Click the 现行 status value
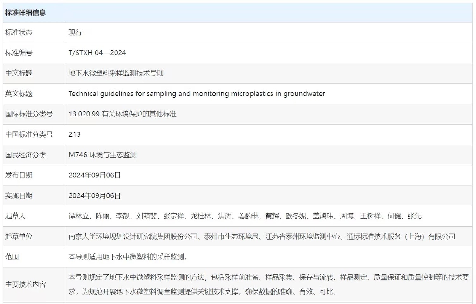The image size is (476, 304). coord(75,33)
